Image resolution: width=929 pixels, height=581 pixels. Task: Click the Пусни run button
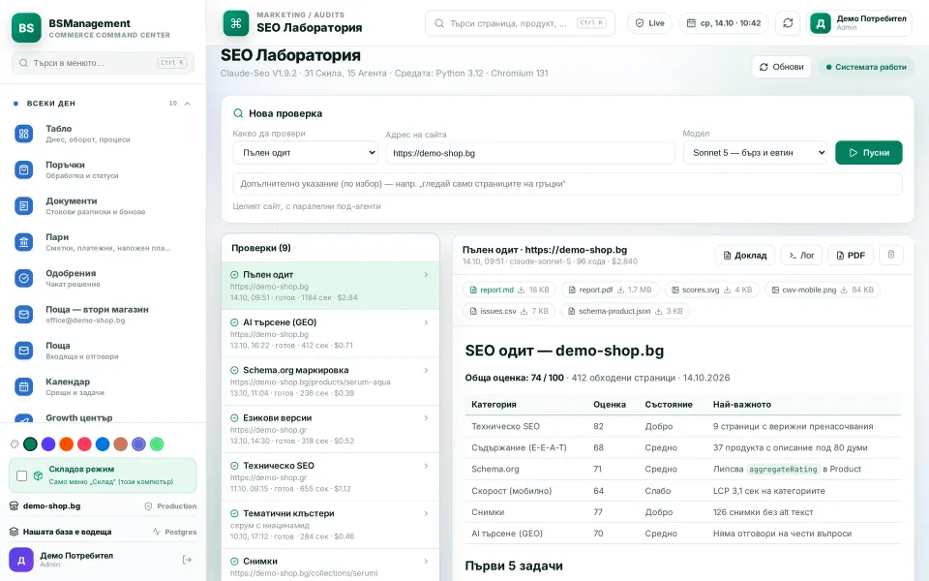869,152
